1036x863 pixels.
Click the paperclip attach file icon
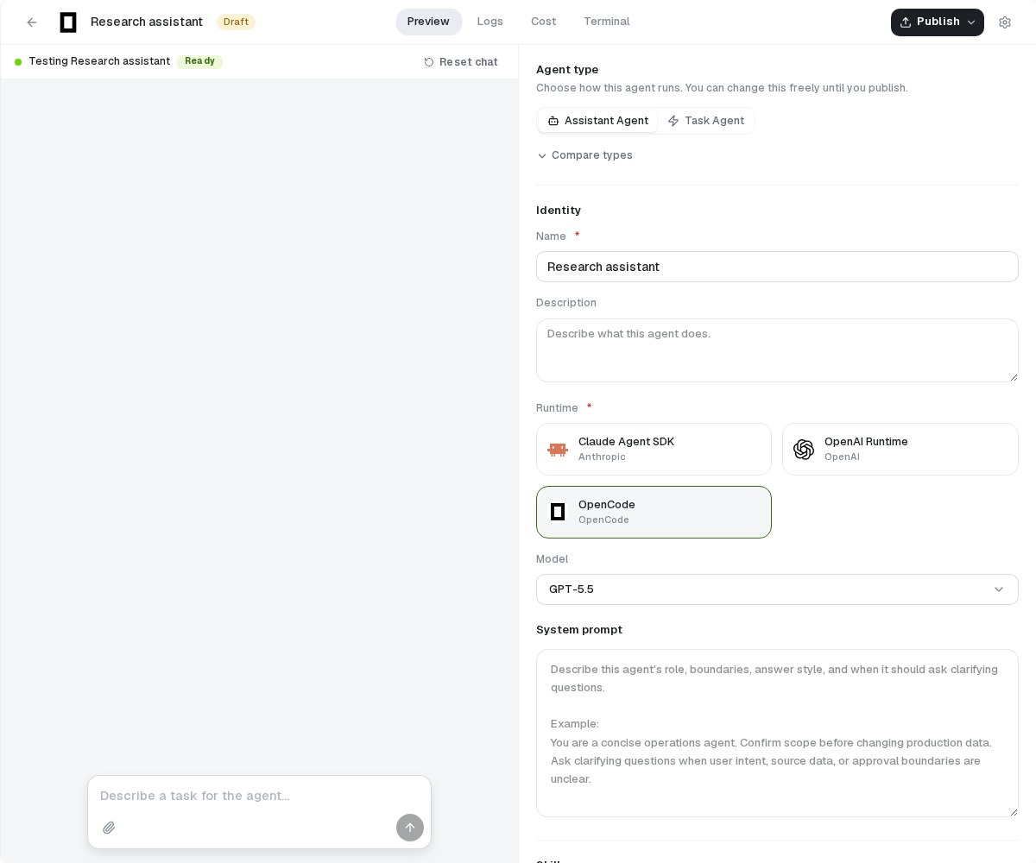coord(109,828)
